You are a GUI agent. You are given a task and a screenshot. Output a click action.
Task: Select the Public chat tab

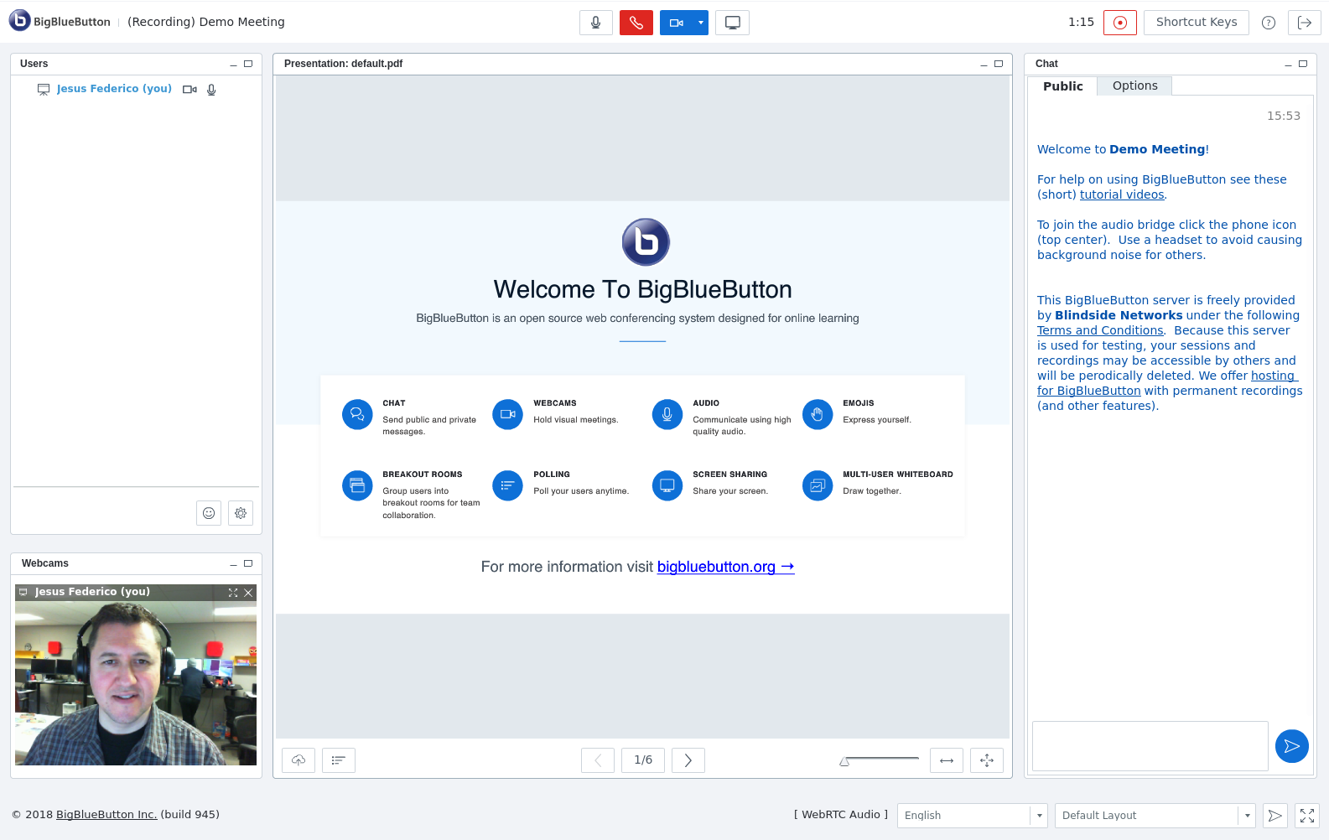1062,86
